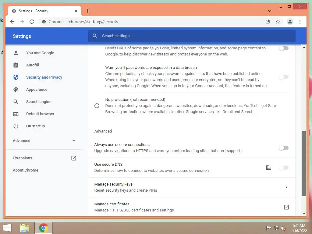The width and height of the screenshot is (312, 234).
Task: Click the Default browser window icon
Action: coord(16,114)
